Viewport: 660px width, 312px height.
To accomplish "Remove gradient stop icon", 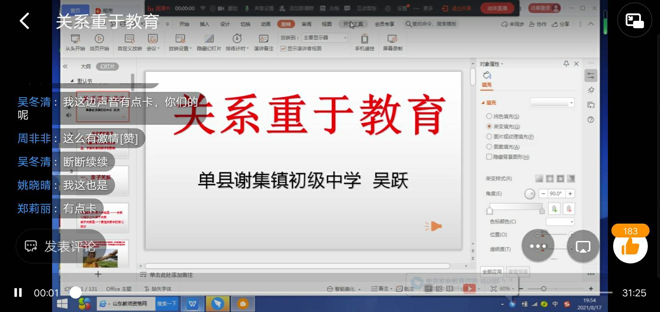I will click(x=569, y=209).
